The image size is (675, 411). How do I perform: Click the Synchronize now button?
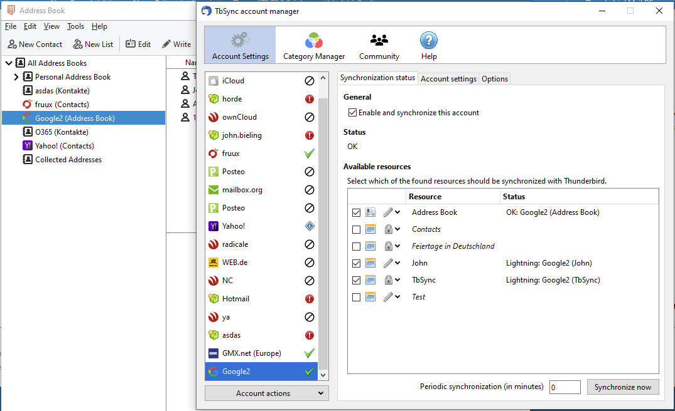click(622, 387)
